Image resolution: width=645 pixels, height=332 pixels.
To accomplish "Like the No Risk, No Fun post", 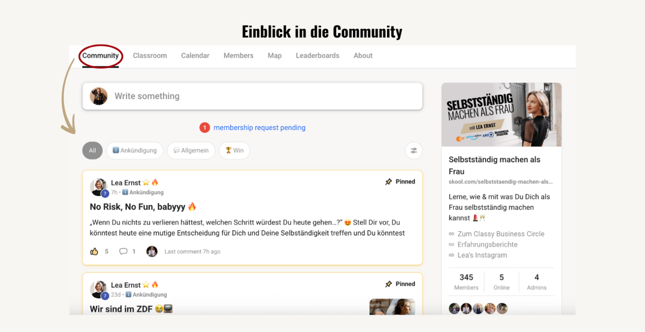I will point(94,251).
